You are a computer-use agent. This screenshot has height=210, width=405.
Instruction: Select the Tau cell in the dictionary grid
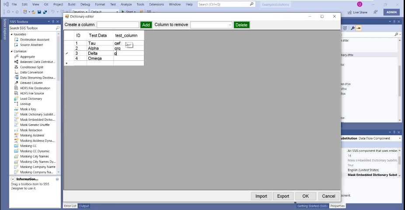pyautogui.click(x=100, y=43)
